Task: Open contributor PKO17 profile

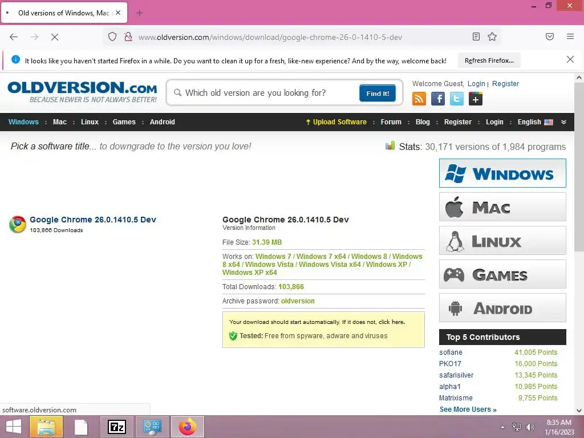Action: coord(450,363)
